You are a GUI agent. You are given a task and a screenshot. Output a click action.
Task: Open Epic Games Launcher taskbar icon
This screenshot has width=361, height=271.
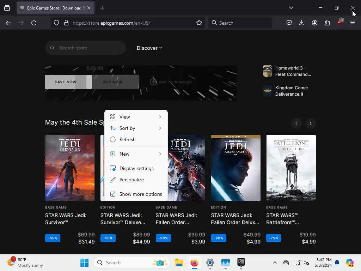(241, 263)
